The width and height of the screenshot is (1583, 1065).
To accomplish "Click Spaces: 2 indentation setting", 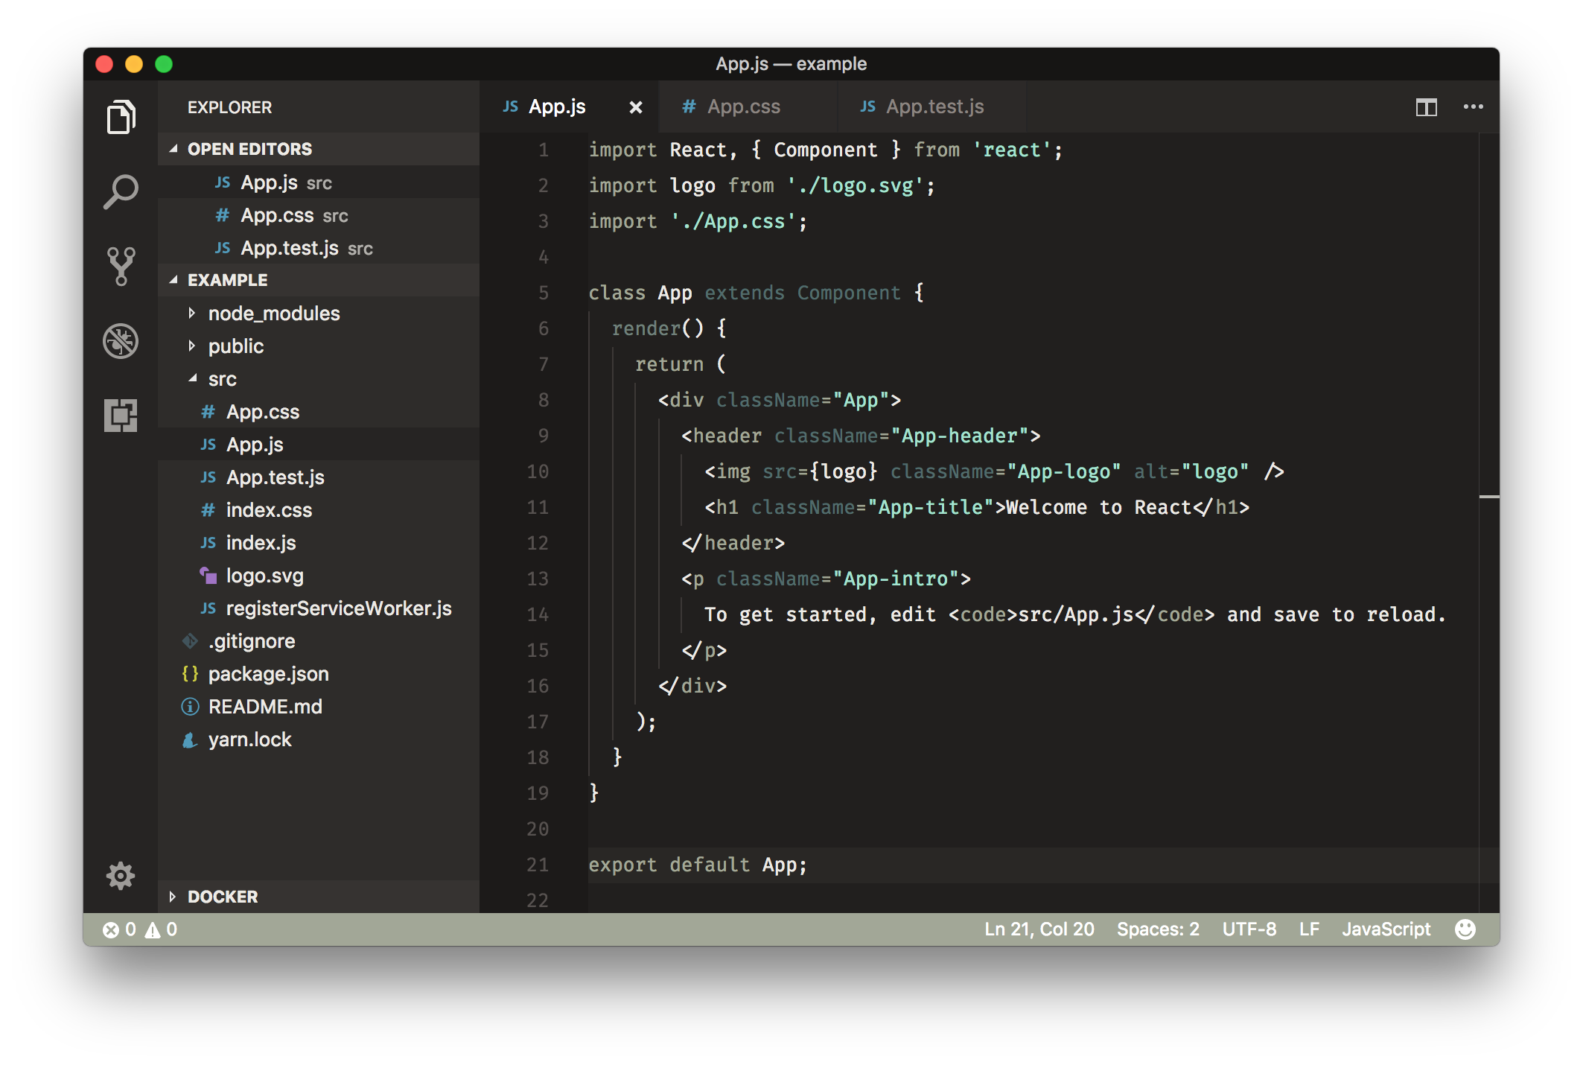I will point(1158,929).
